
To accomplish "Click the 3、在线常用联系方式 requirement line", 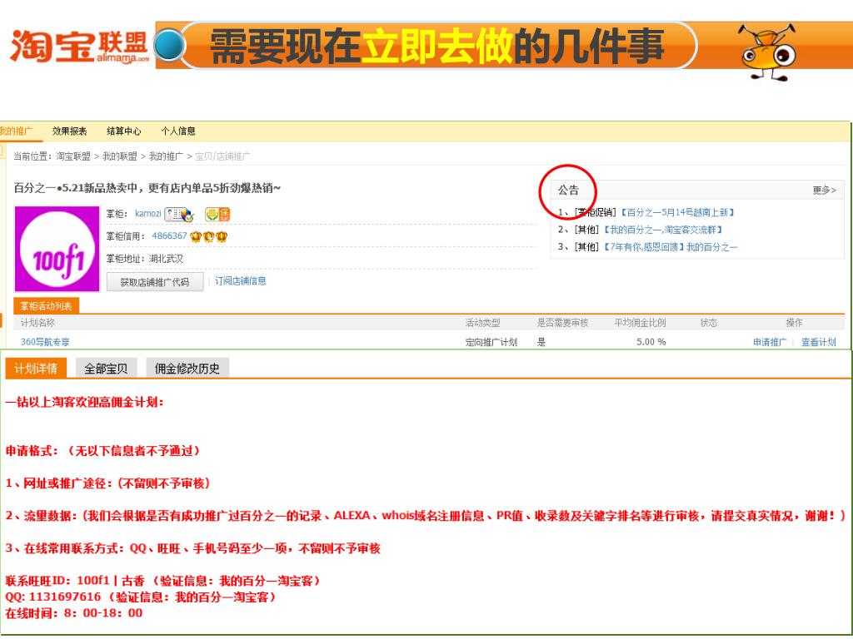I will click(x=193, y=548).
